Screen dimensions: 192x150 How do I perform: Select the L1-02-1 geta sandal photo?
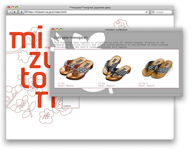click(x=157, y=68)
